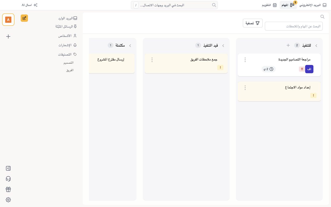The image size is (331, 207).
Task: Add a new account with plus icon
Action: (x=8, y=36)
